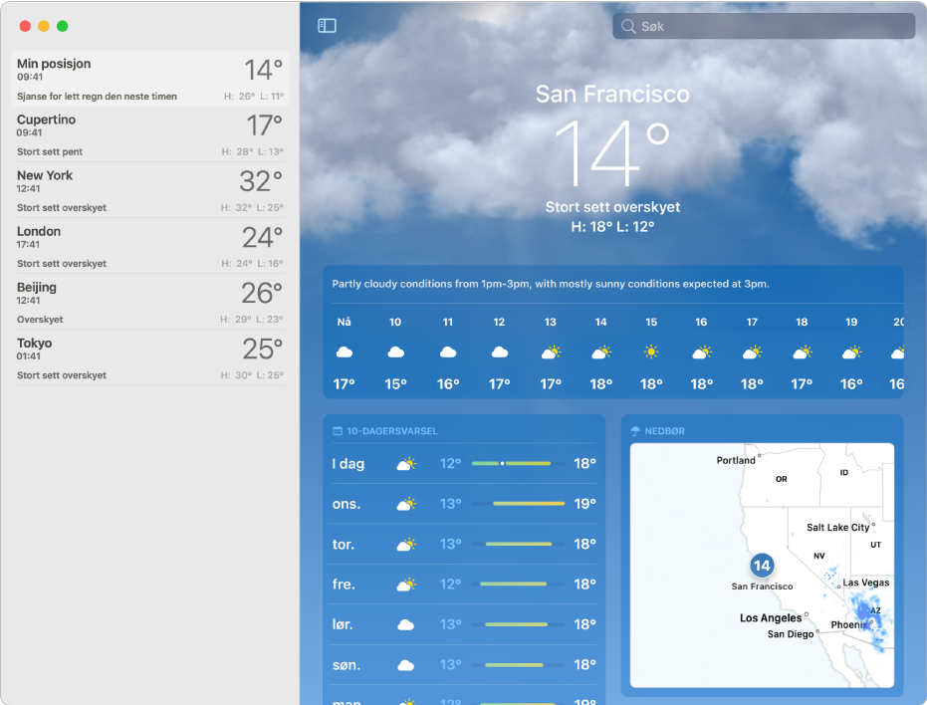Click the partly sunny icon for hour 13
The width and height of the screenshot is (927, 705).
[551, 352]
